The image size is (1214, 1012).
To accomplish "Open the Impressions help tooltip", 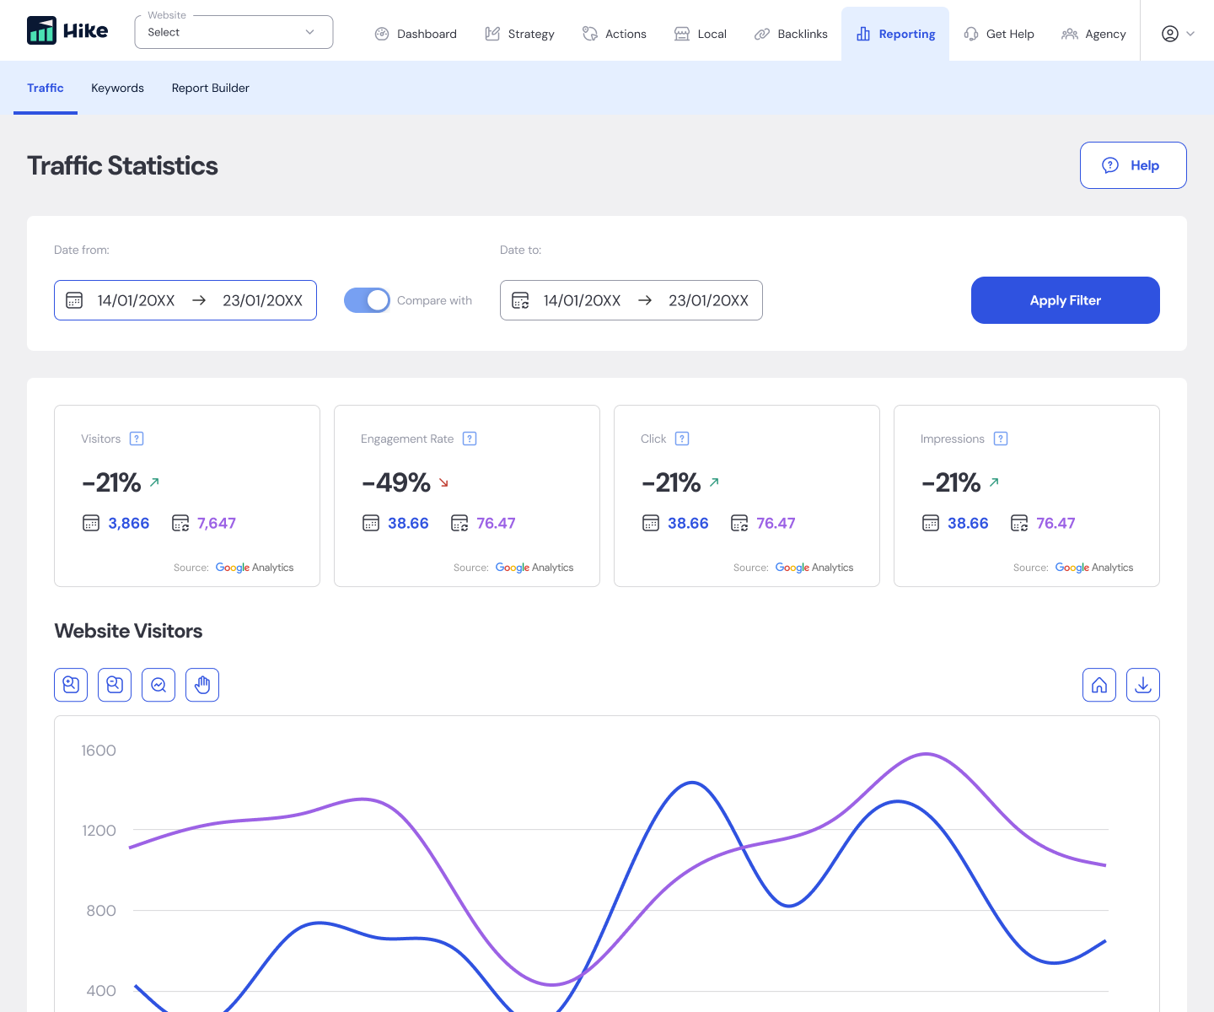I will (1001, 439).
